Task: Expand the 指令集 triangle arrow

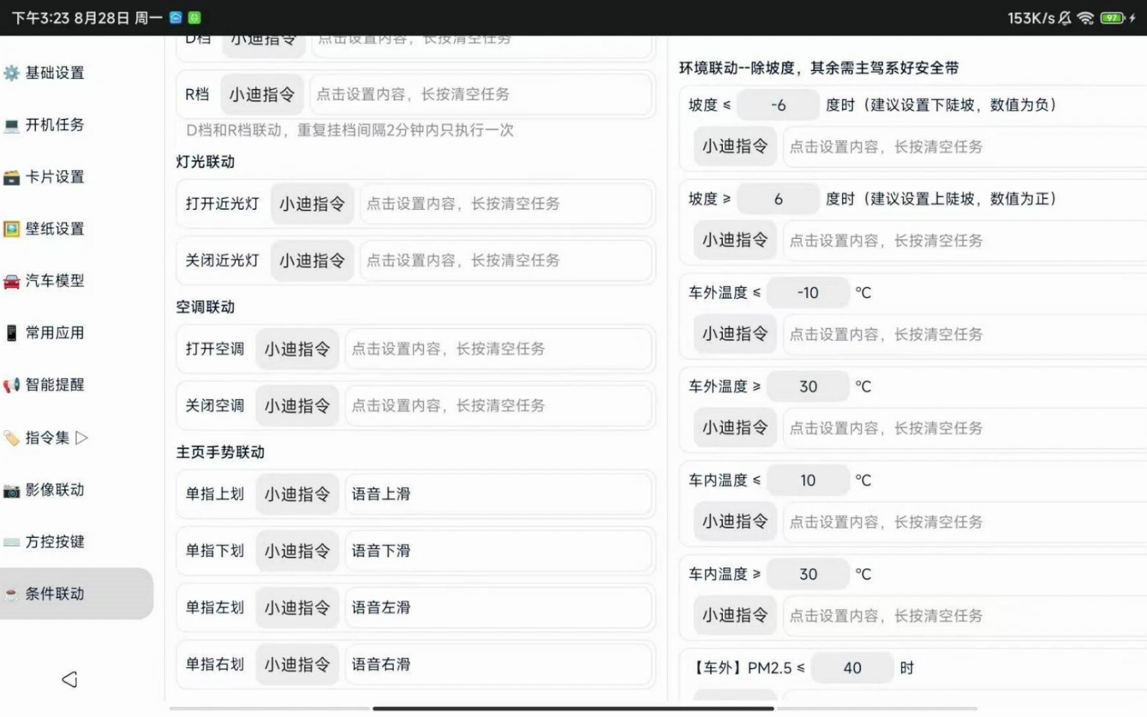Action: pos(82,438)
